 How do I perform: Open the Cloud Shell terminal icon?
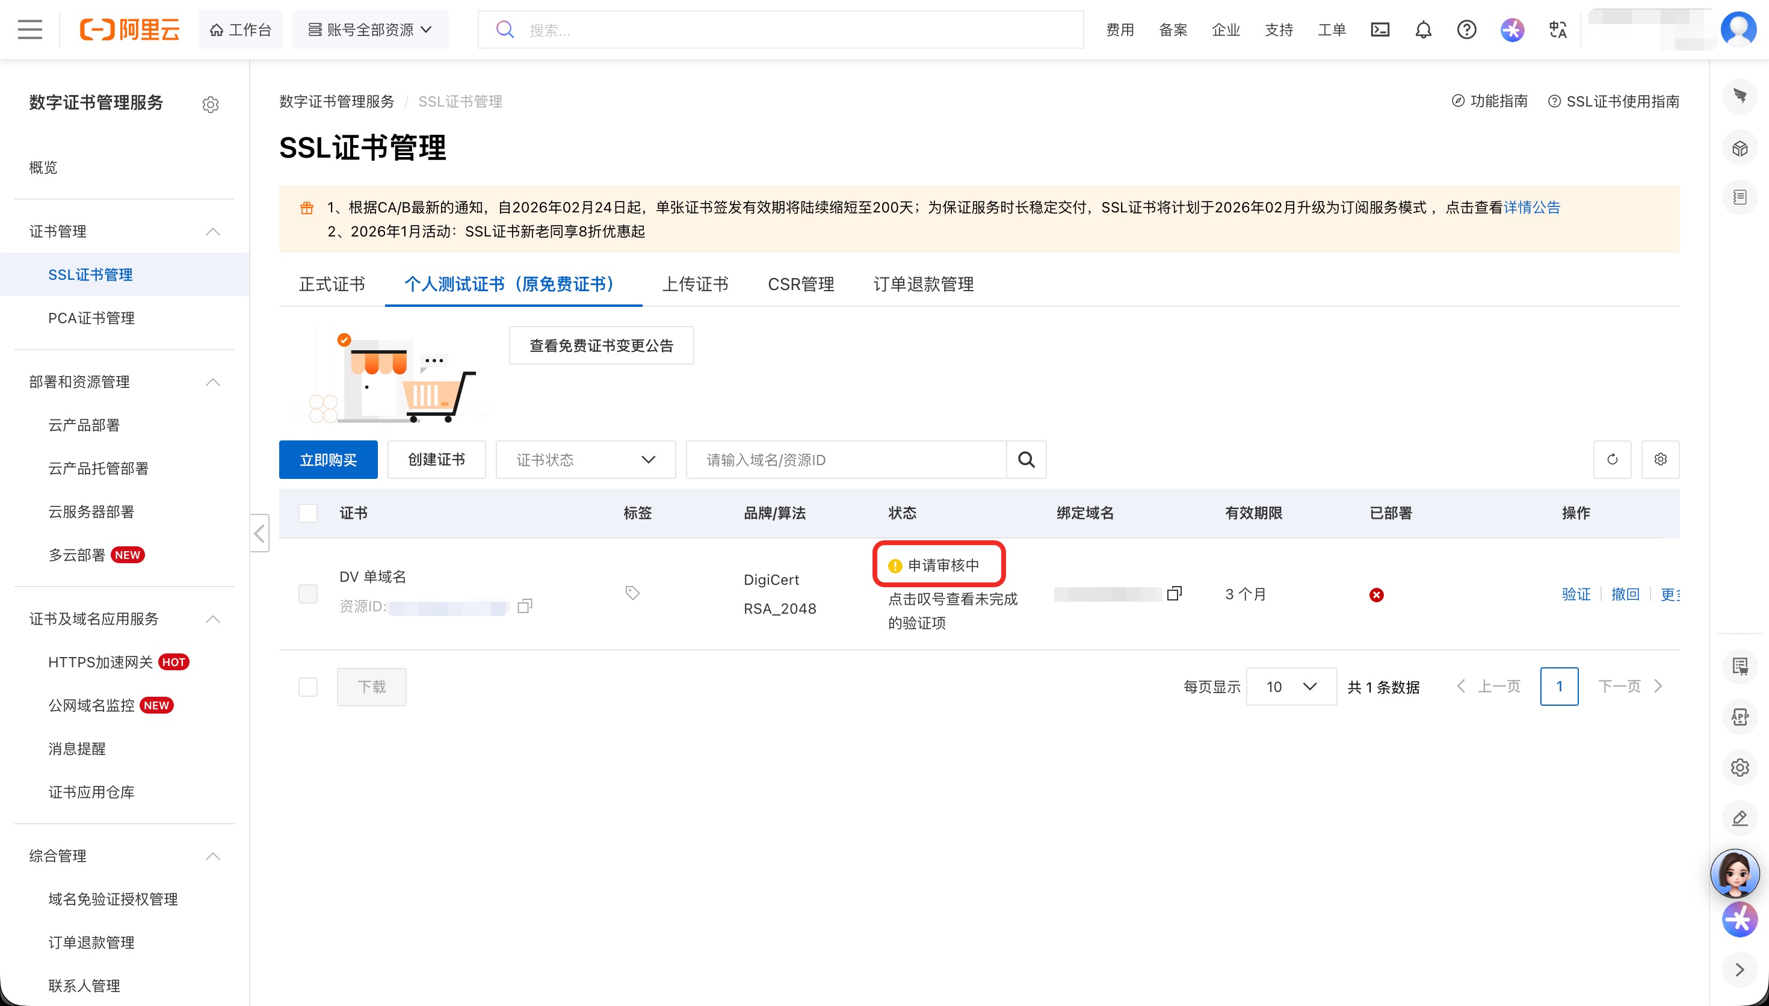click(x=1380, y=29)
